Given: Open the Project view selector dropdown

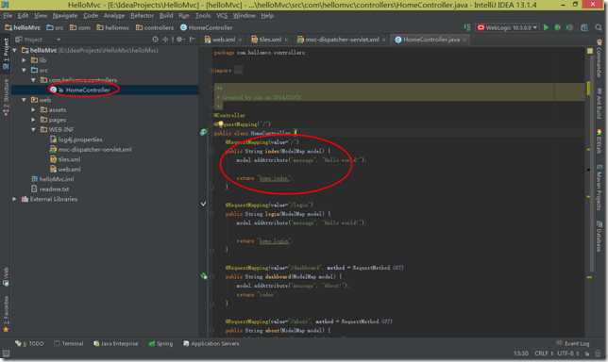Looking at the screenshot, I should point(38,40).
